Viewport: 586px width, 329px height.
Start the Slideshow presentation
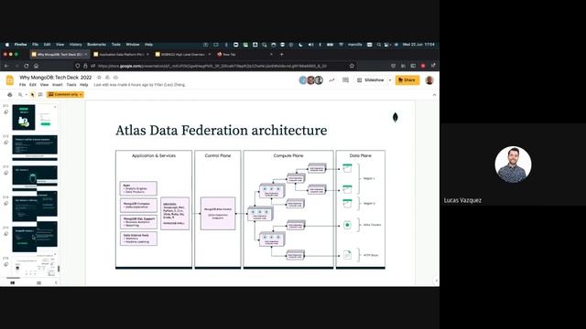coord(371,80)
